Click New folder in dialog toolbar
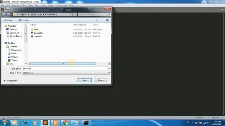The width and height of the screenshot is (225, 126). (x=24, y=20)
